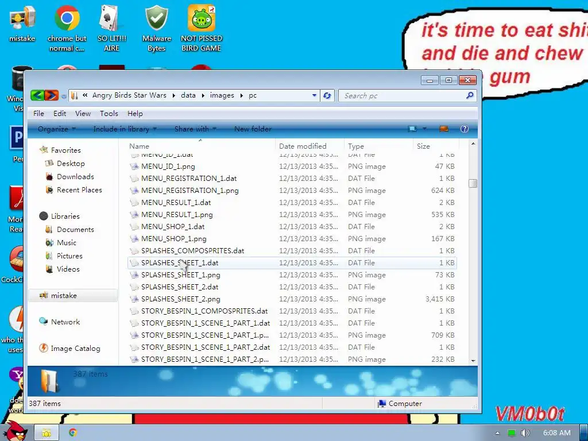Open the help question mark button
This screenshot has width=588, height=441.
(x=464, y=129)
